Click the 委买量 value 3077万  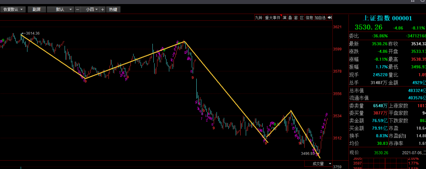[x=381, y=113]
